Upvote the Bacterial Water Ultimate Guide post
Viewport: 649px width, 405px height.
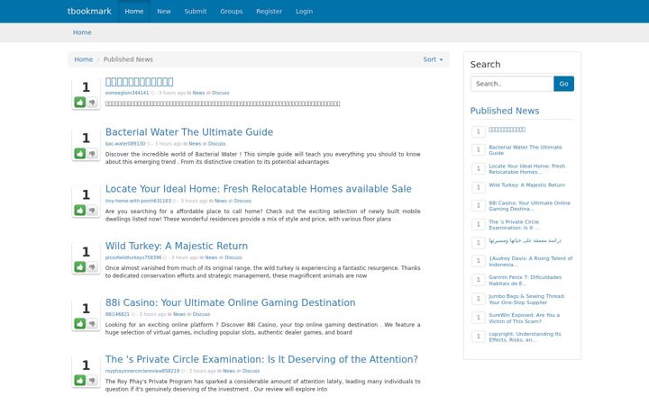pos(80,154)
